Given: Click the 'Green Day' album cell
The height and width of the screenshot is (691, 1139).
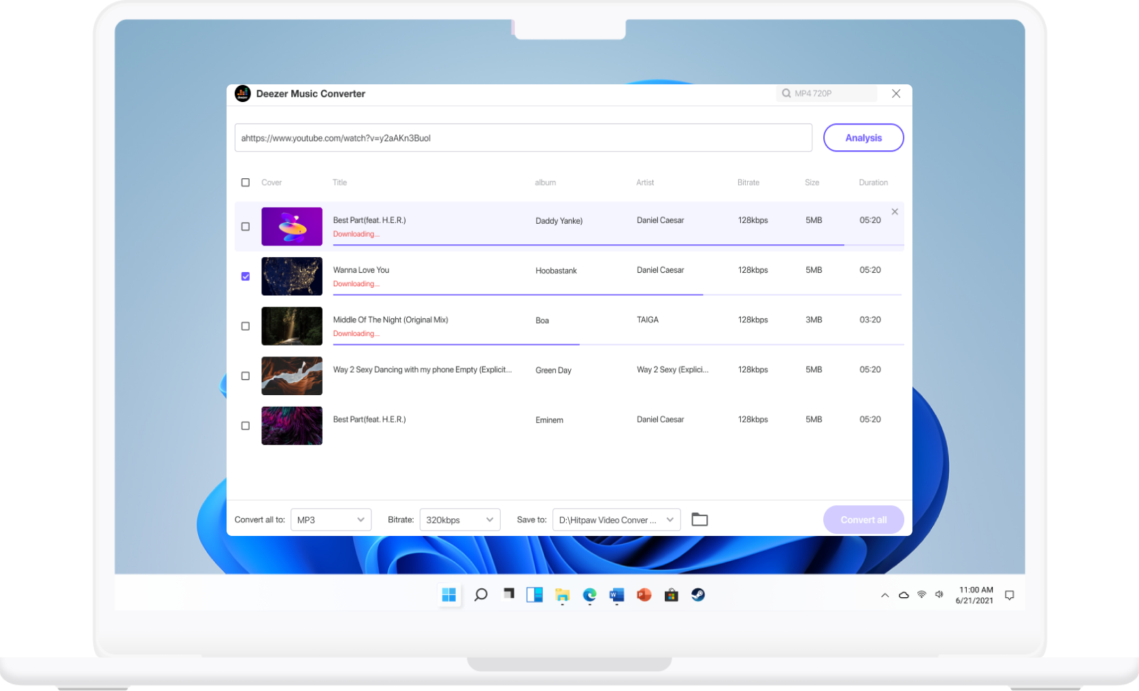Looking at the screenshot, I should pyautogui.click(x=553, y=370).
